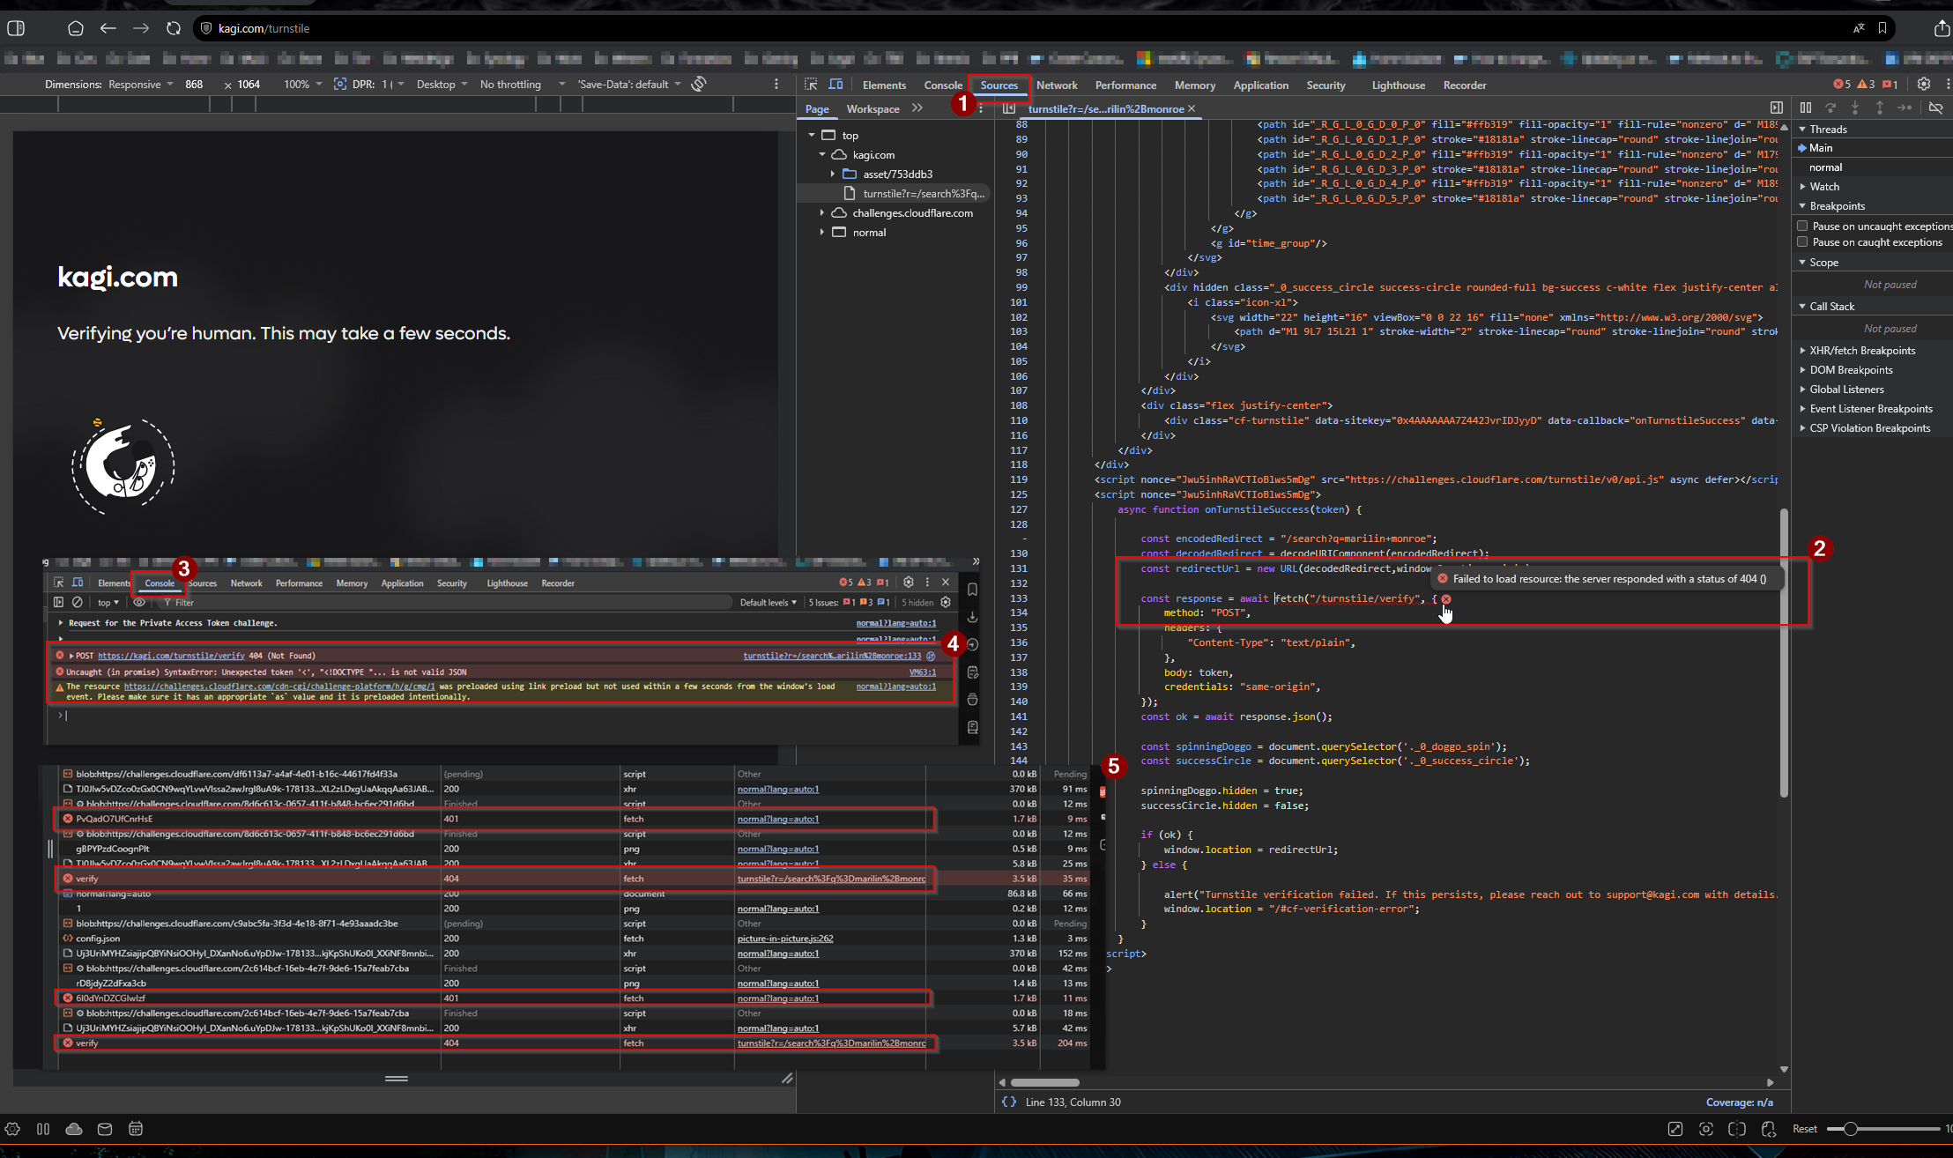The image size is (1953, 1158).
Task: Toggle the console sidebar in lower DevTools
Action: (x=58, y=603)
